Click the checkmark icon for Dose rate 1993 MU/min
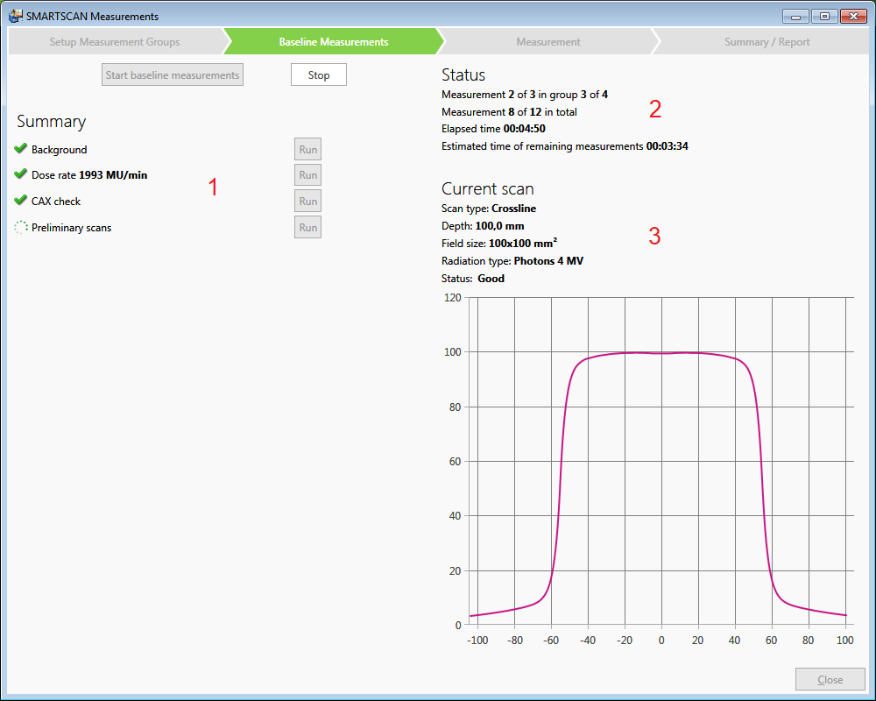Viewport: 876px width, 701px height. point(20,174)
